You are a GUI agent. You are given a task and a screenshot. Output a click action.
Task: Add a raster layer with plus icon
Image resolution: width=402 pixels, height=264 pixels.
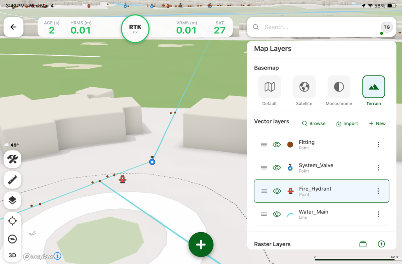click(x=381, y=244)
